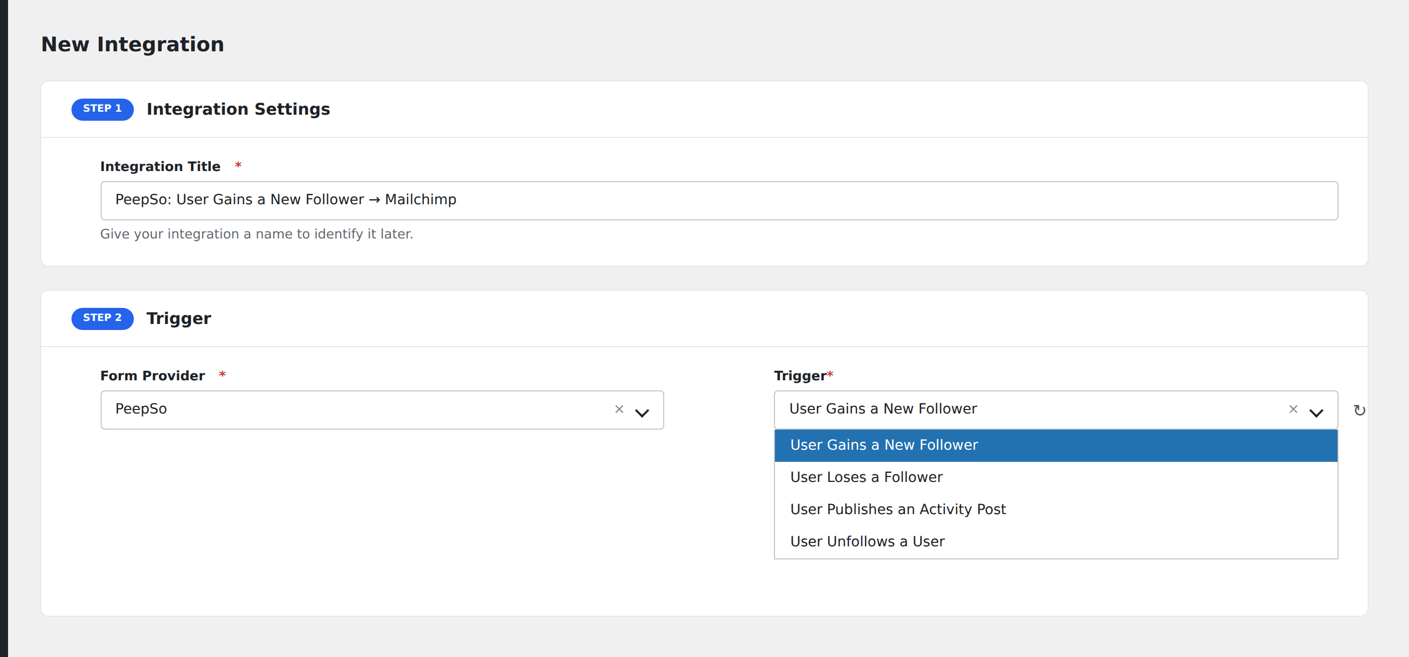Click the Integration Title label
Screen dimensions: 1409x657
tap(160, 166)
